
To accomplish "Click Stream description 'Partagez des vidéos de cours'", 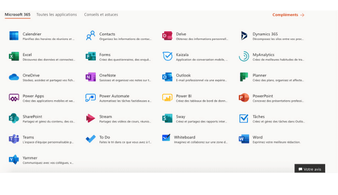I will [125, 121].
